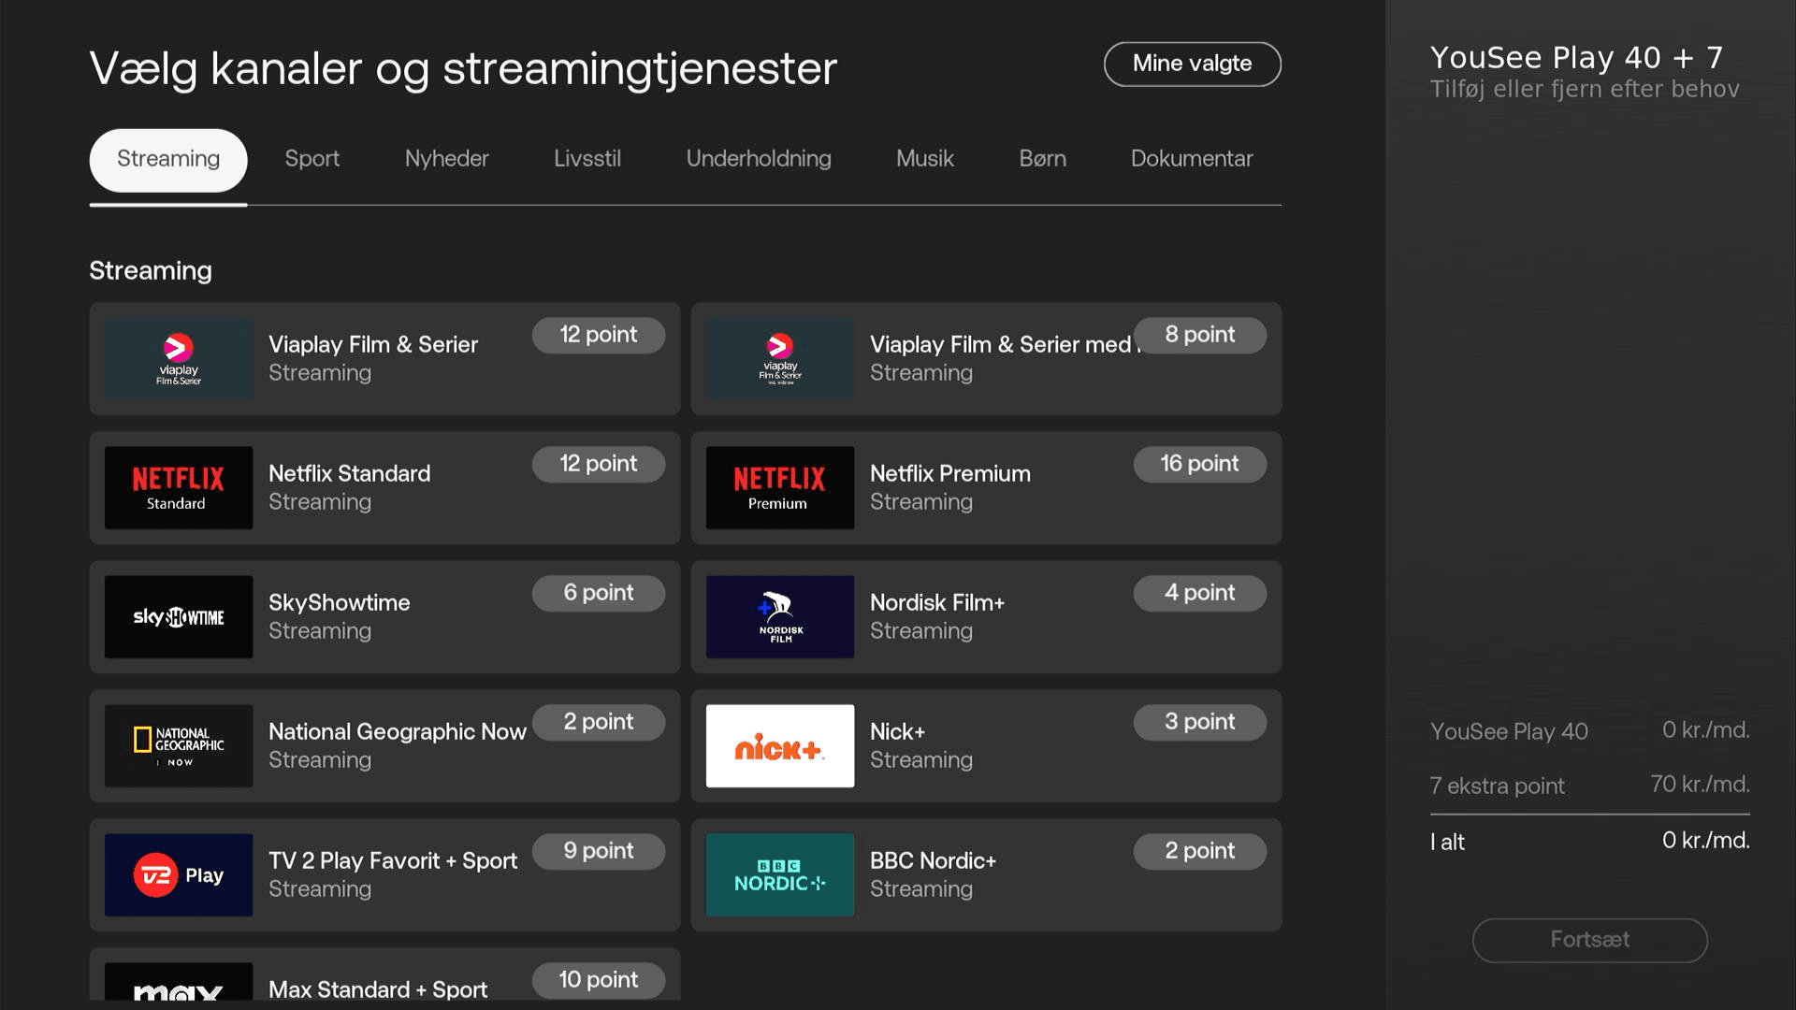1796x1010 pixels.
Task: Open the Nyheder tab
Action: coord(446,159)
